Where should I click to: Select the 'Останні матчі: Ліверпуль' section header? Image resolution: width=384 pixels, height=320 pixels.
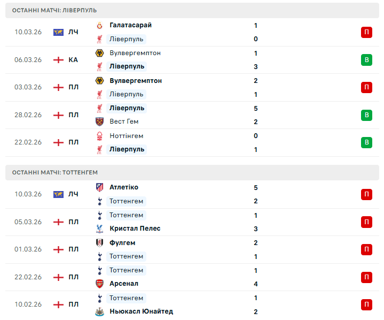54,10
